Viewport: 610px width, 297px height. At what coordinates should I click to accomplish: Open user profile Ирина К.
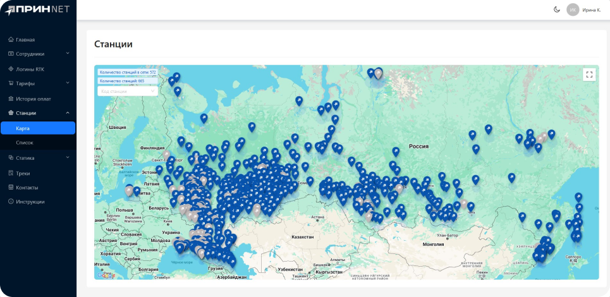coord(591,10)
